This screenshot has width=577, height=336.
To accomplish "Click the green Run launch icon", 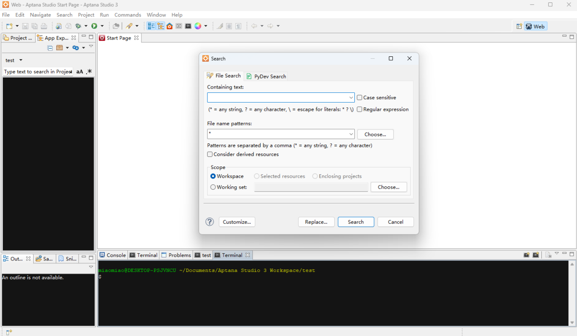I will coord(94,26).
